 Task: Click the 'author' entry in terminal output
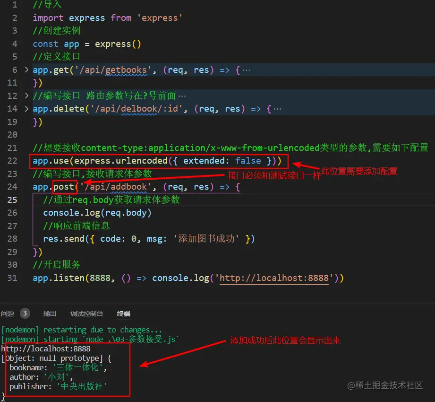point(41,377)
